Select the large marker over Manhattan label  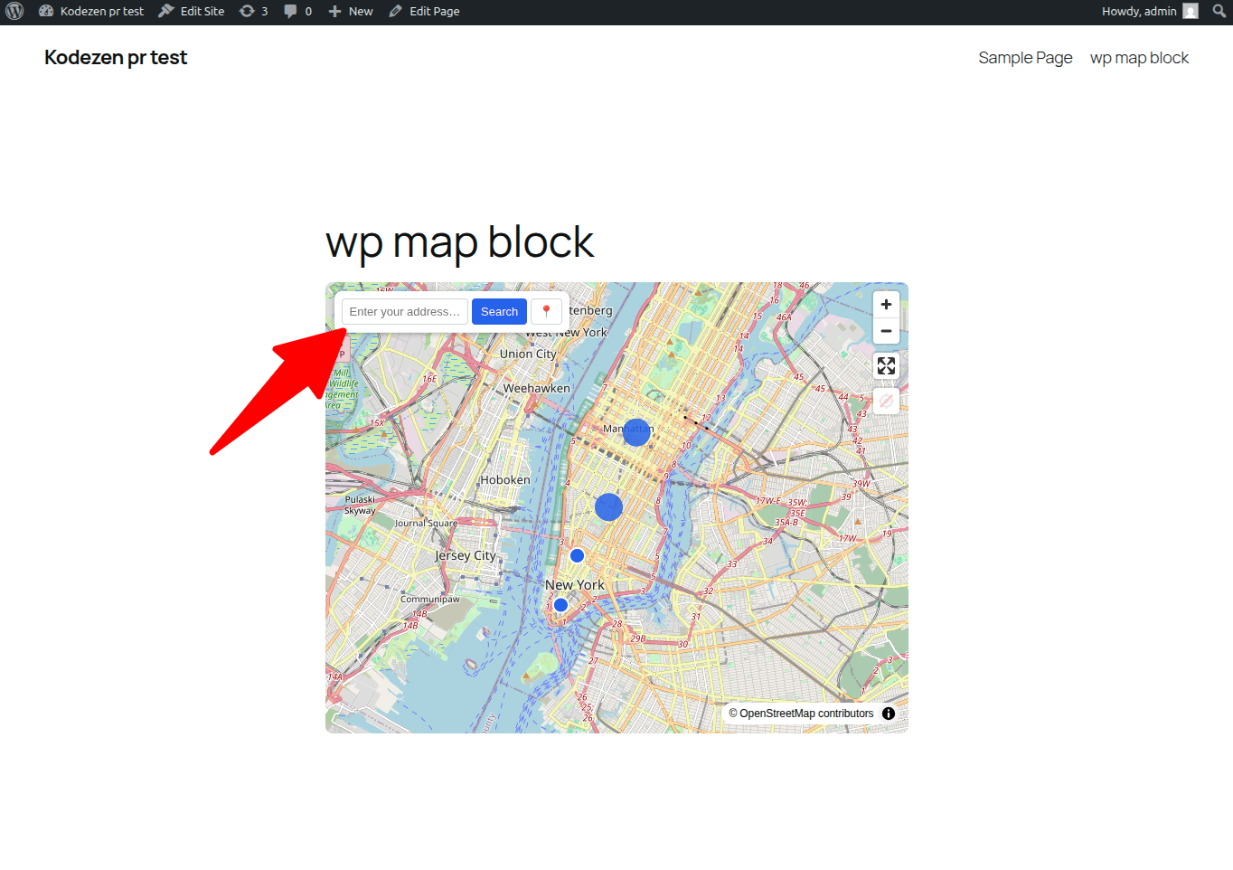tap(636, 432)
